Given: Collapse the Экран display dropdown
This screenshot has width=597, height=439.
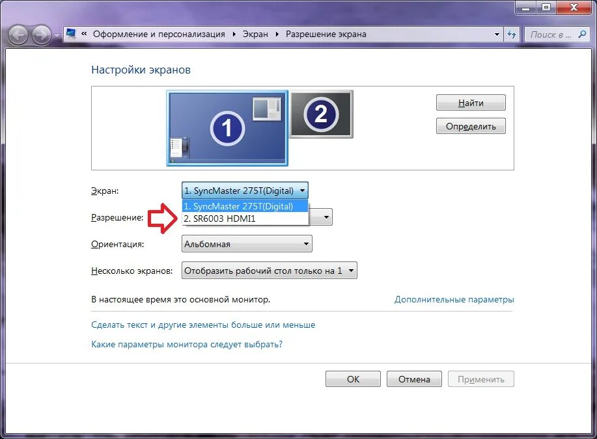Looking at the screenshot, I should pos(245,191).
